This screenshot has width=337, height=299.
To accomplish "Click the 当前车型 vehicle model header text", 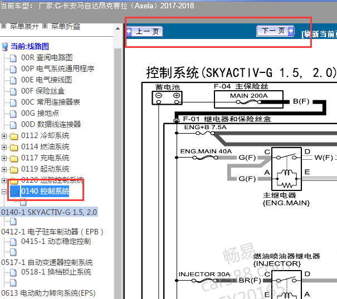I will coord(97,6).
